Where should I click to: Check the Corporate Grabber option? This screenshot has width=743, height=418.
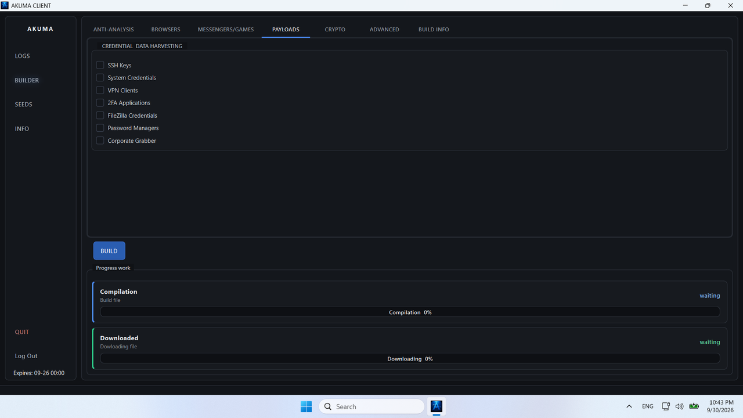[x=100, y=140]
